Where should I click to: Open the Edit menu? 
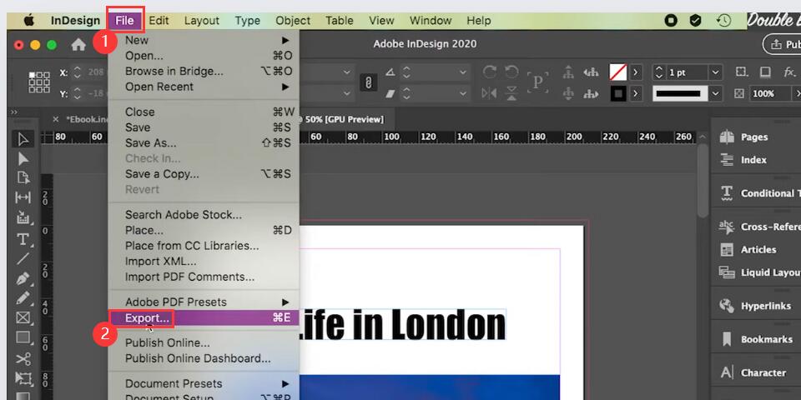click(159, 21)
